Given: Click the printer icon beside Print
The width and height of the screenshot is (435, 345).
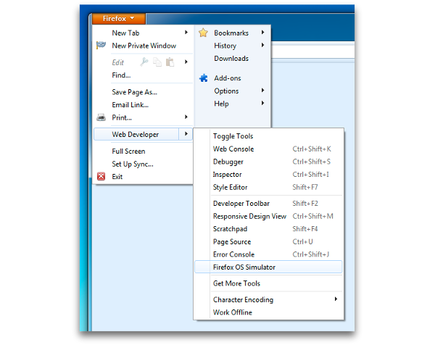Looking at the screenshot, I should 101,117.
